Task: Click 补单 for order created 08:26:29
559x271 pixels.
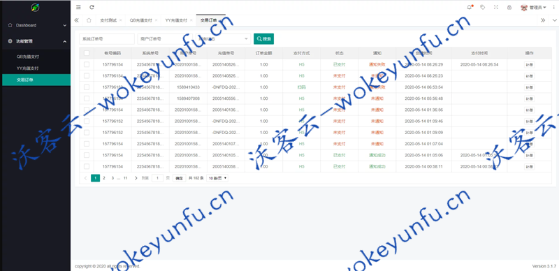Action: coord(530,64)
